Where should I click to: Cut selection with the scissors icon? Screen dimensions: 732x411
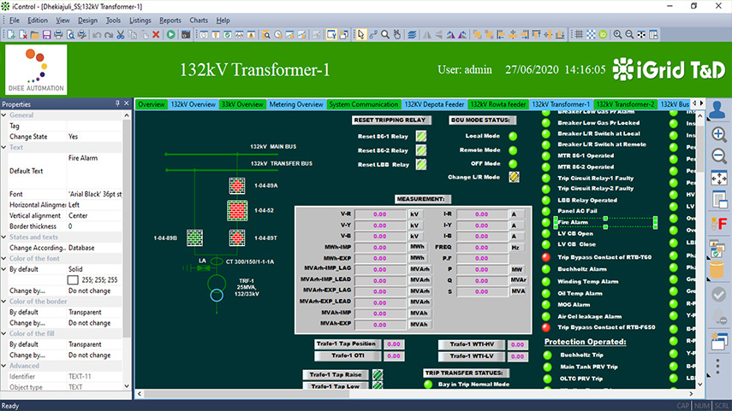point(121,34)
